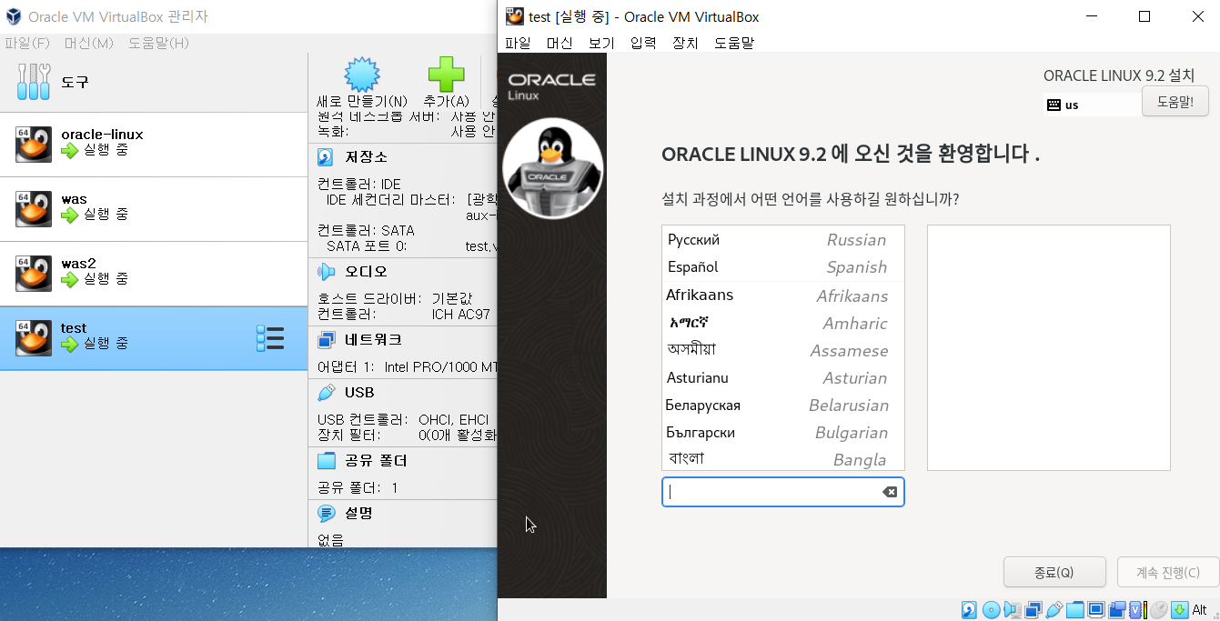Click the 도움말! help button in installer
This screenshot has width=1220, height=621.
[x=1175, y=102]
